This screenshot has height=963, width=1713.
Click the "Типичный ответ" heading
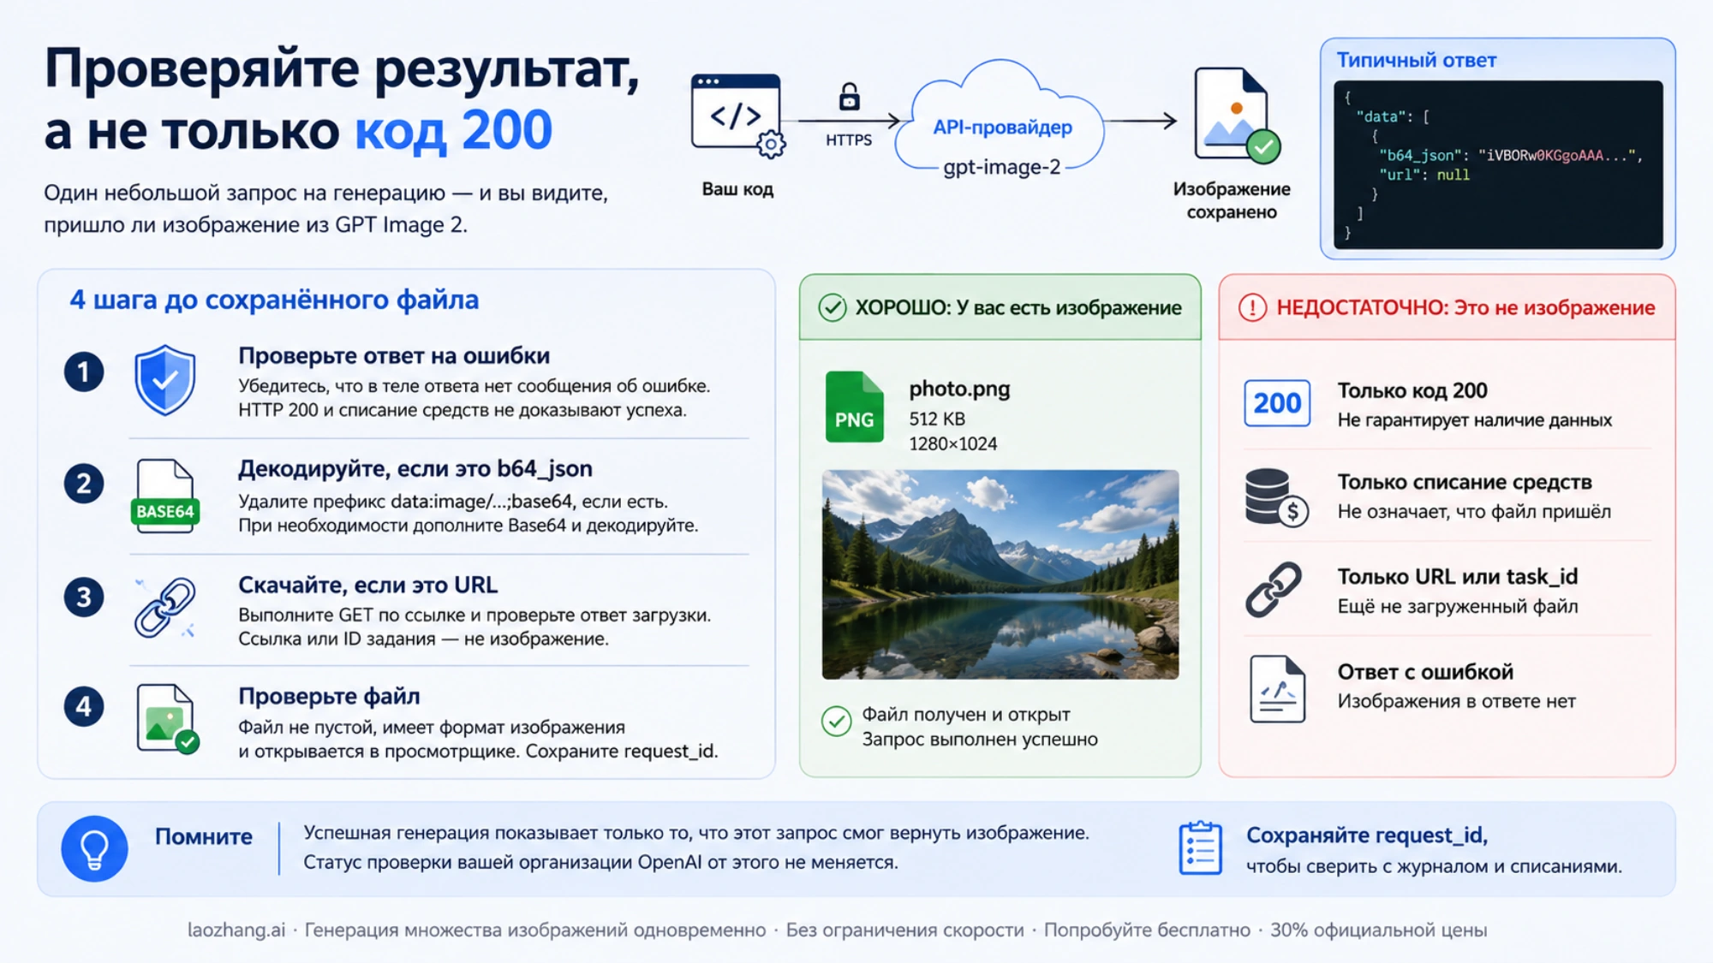(x=1417, y=60)
